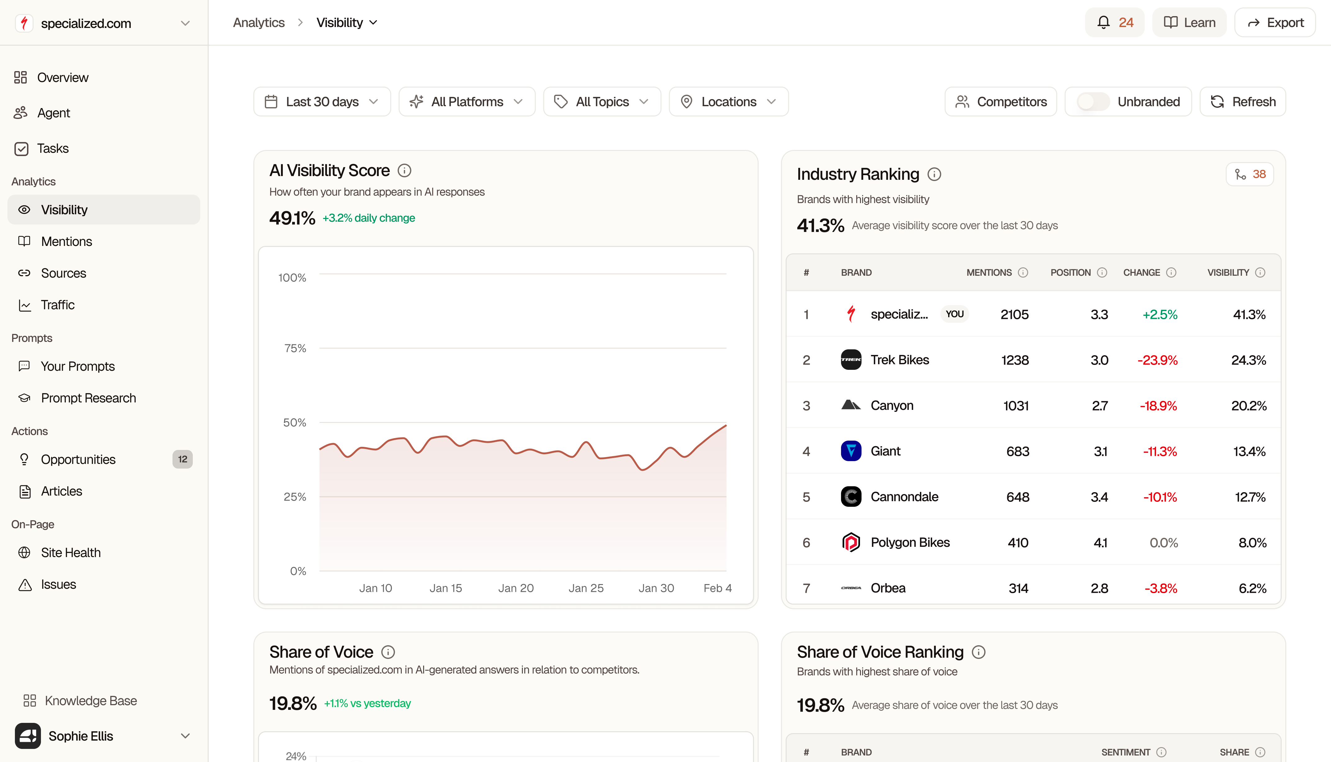Click the 38 badge in Industry Ranking
Screen dimensions: 1331x762
click(1250, 174)
